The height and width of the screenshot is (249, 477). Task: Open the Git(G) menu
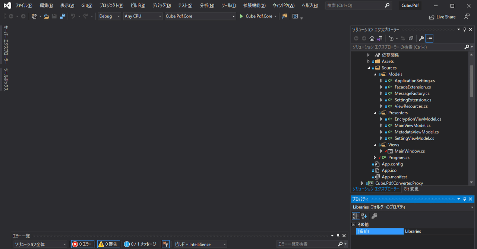(87, 6)
